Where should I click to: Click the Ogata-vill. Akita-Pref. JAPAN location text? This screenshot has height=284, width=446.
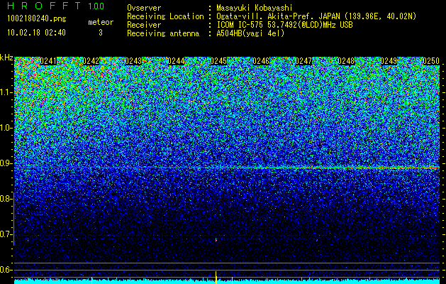tap(316, 16)
